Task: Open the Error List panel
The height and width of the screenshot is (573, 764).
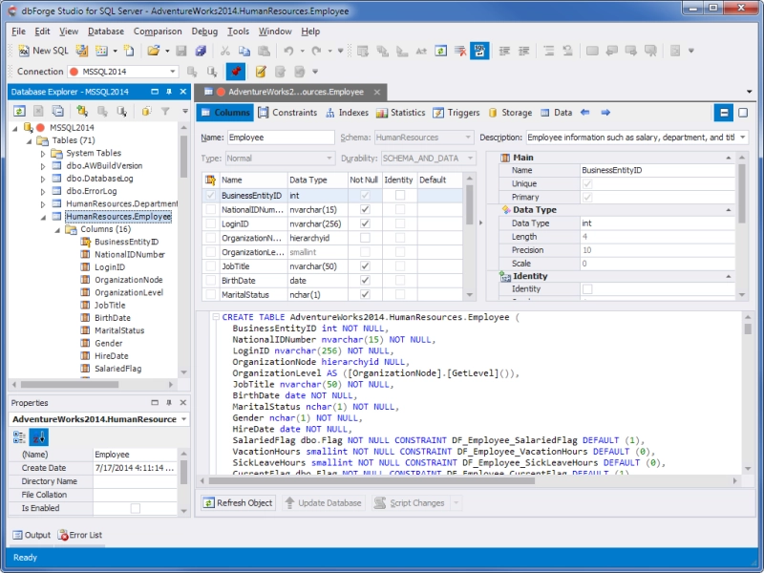Action: 80,535
